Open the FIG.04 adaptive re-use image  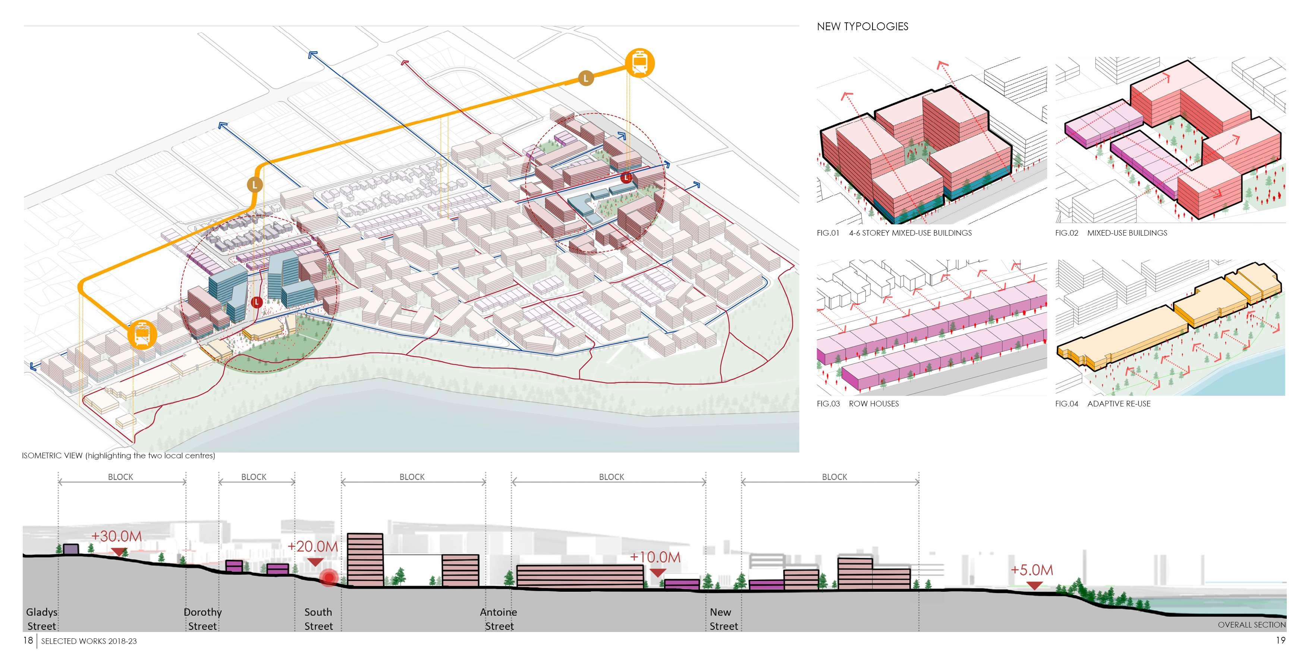(x=1170, y=327)
